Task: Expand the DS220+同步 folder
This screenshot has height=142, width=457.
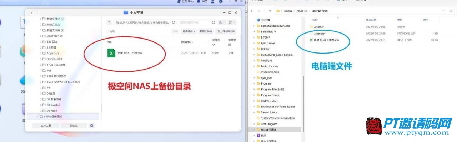Action: tap(40, 59)
